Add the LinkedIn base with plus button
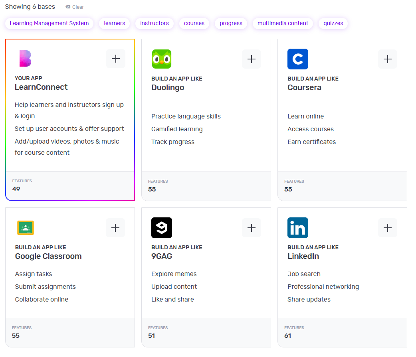 [388, 228]
